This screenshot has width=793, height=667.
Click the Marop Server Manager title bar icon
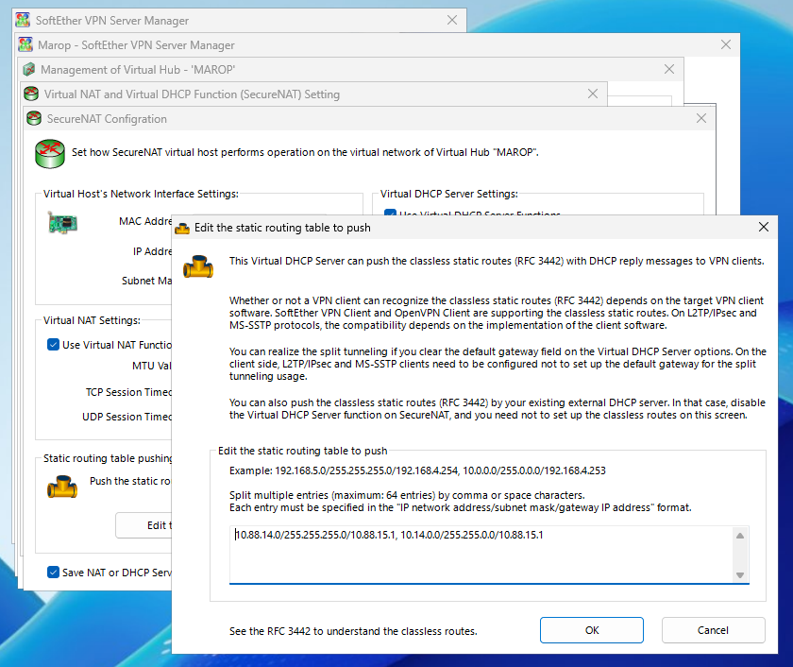click(25, 44)
